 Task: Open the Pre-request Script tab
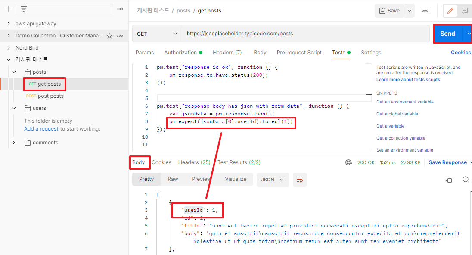click(299, 53)
